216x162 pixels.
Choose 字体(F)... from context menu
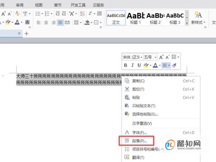[x=161, y=132]
